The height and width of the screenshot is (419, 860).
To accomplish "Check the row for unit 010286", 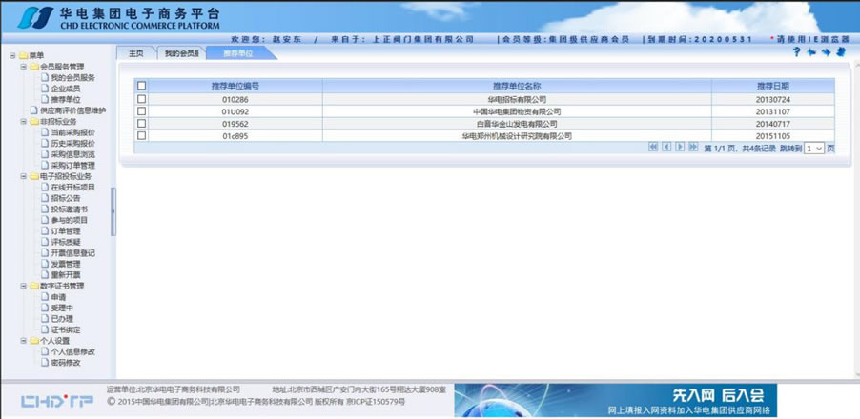I will 142,98.
